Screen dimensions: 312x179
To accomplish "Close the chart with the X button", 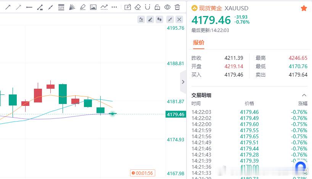I will pos(179,19).
